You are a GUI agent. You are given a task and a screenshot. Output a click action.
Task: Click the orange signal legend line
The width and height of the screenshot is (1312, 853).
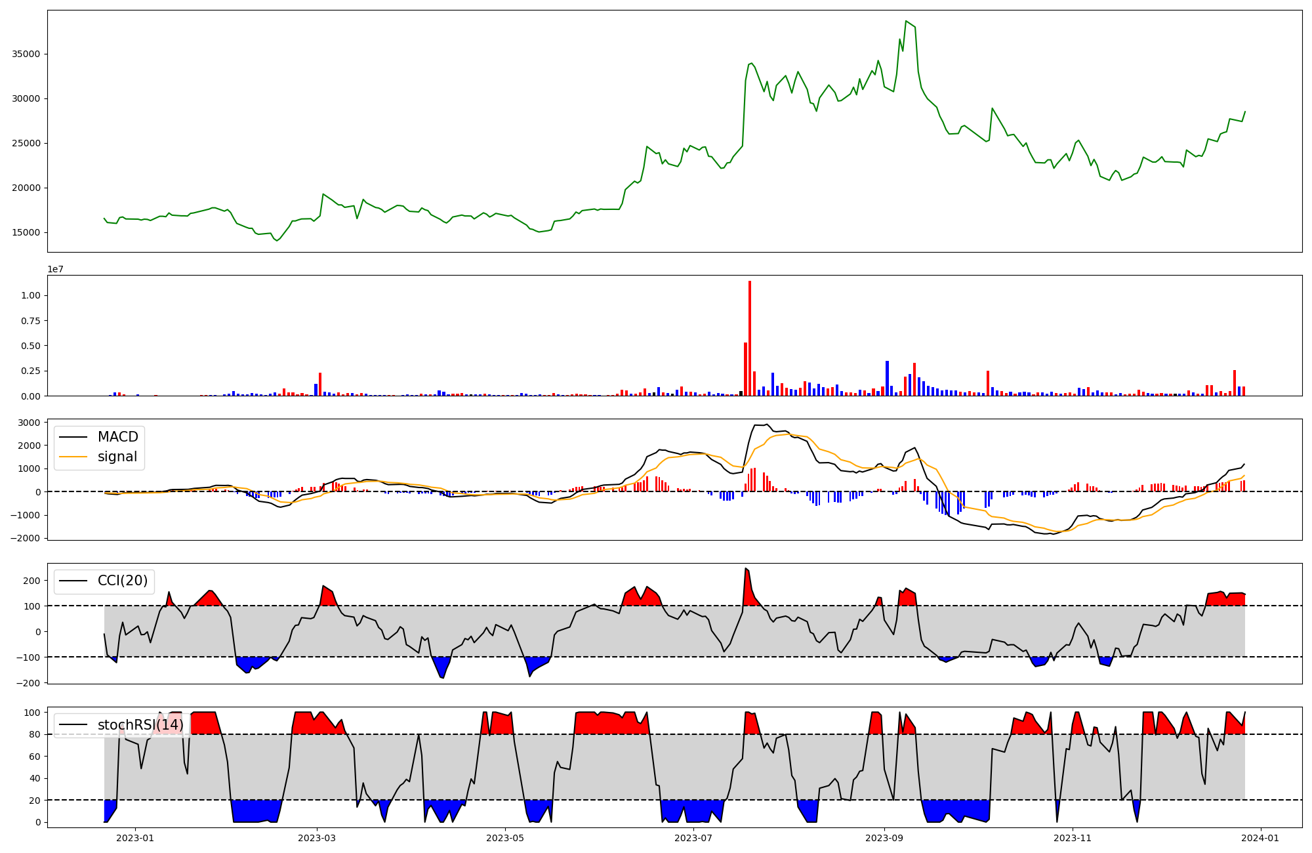click(x=75, y=457)
